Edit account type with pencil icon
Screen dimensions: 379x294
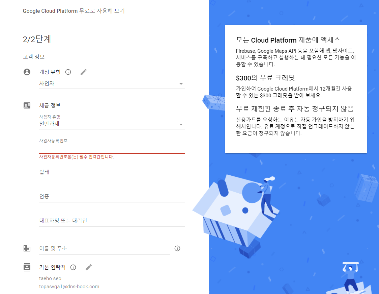click(84, 72)
